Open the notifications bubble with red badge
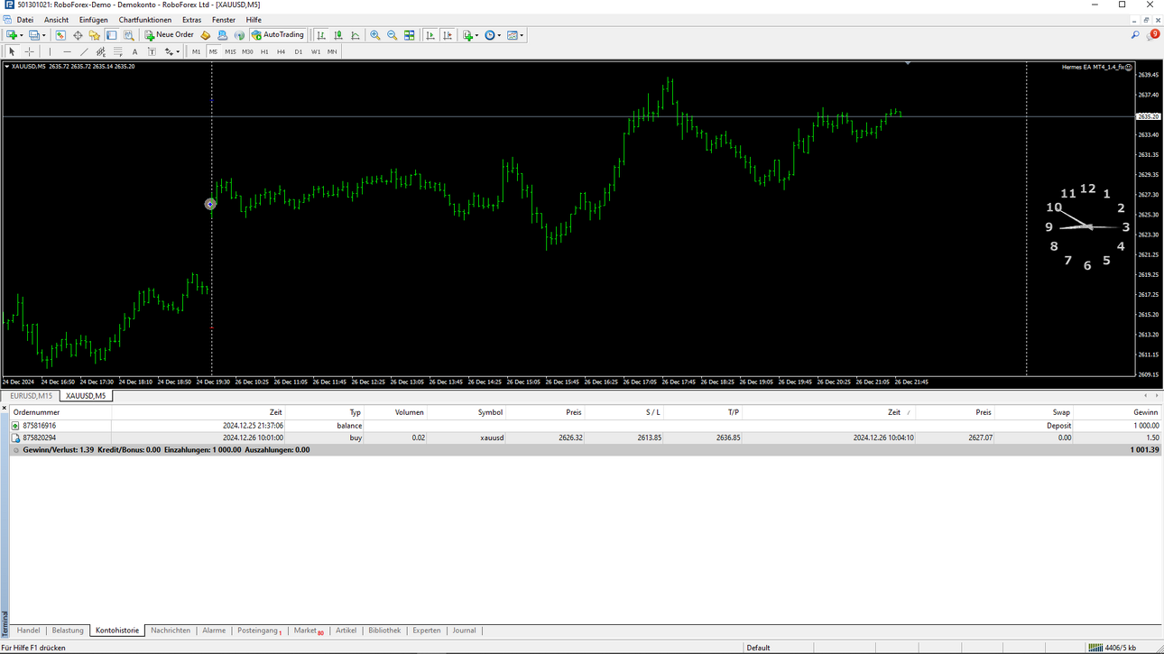Viewport: 1164px width, 654px height. pyautogui.click(x=1152, y=35)
